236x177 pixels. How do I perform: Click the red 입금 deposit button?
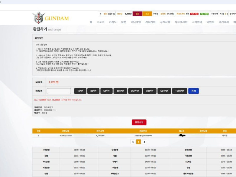point(137,14)
